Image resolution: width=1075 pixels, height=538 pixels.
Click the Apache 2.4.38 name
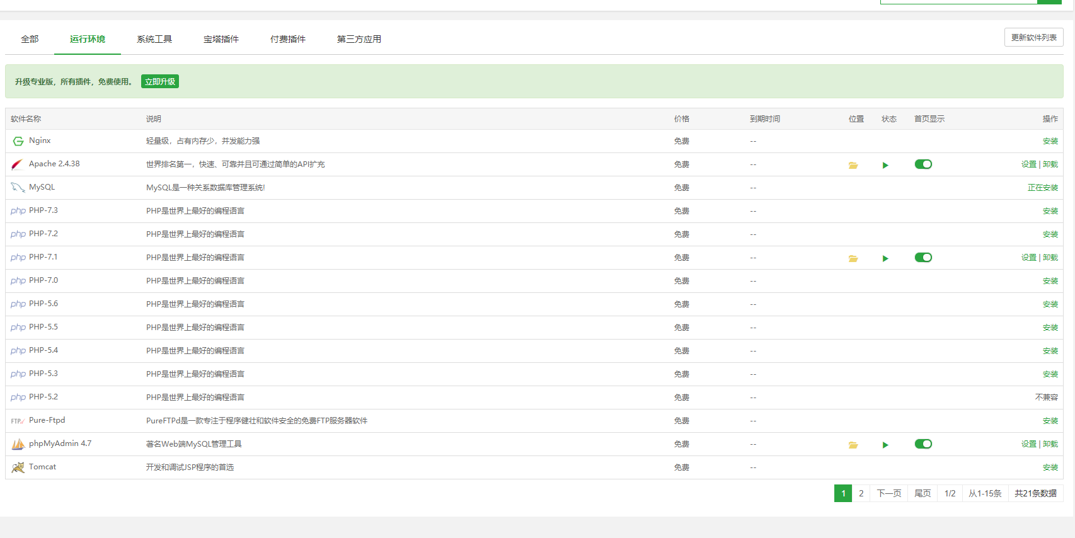(x=54, y=164)
